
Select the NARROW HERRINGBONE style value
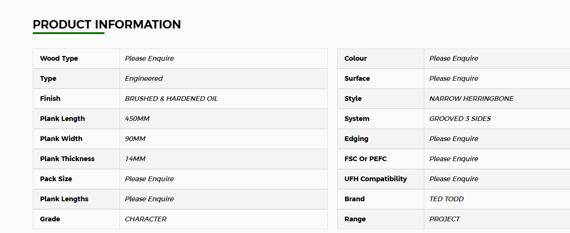472,99
